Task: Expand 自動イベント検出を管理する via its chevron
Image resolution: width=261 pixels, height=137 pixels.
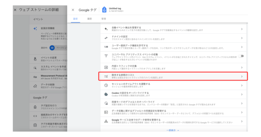Action: click(x=242, y=29)
